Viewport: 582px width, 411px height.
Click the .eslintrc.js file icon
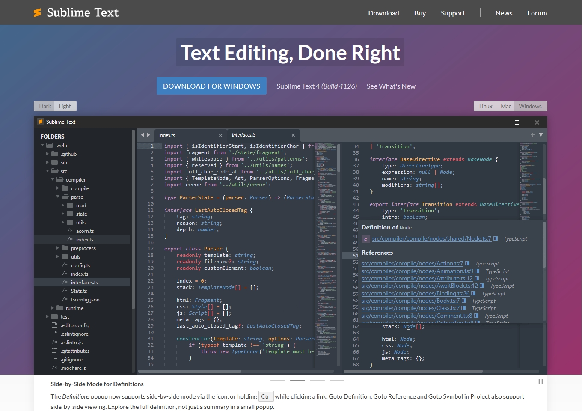click(x=54, y=342)
